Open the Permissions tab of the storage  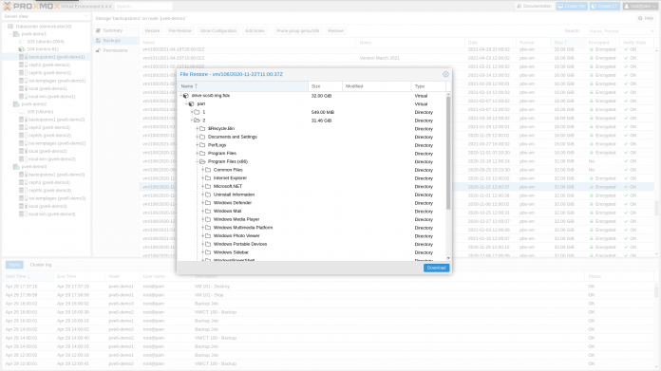click(116, 50)
